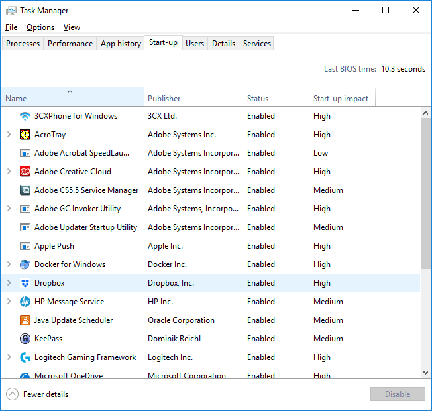Click the HP Message Service logo icon
Image resolution: width=432 pixels, height=411 pixels.
[x=25, y=302]
